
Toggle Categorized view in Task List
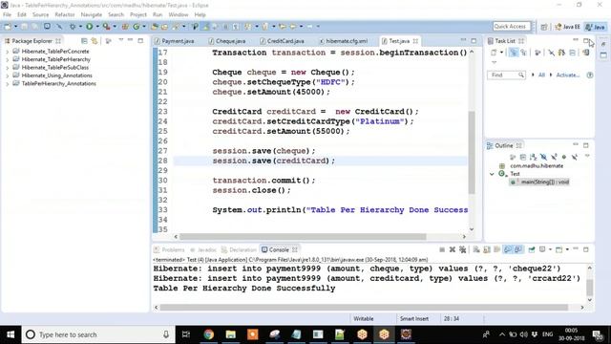[x=514, y=53]
